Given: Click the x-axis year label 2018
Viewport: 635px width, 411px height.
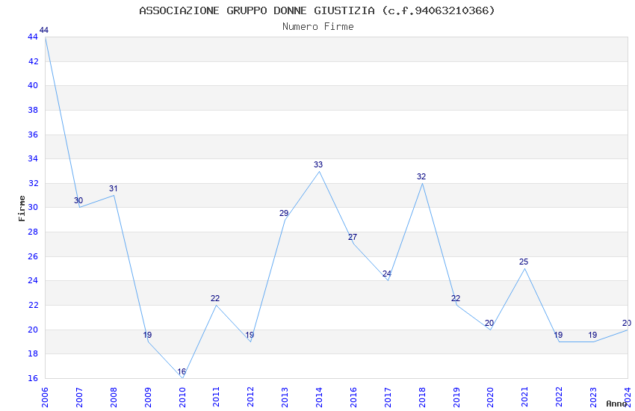Looking at the screenshot, I should (422, 397).
